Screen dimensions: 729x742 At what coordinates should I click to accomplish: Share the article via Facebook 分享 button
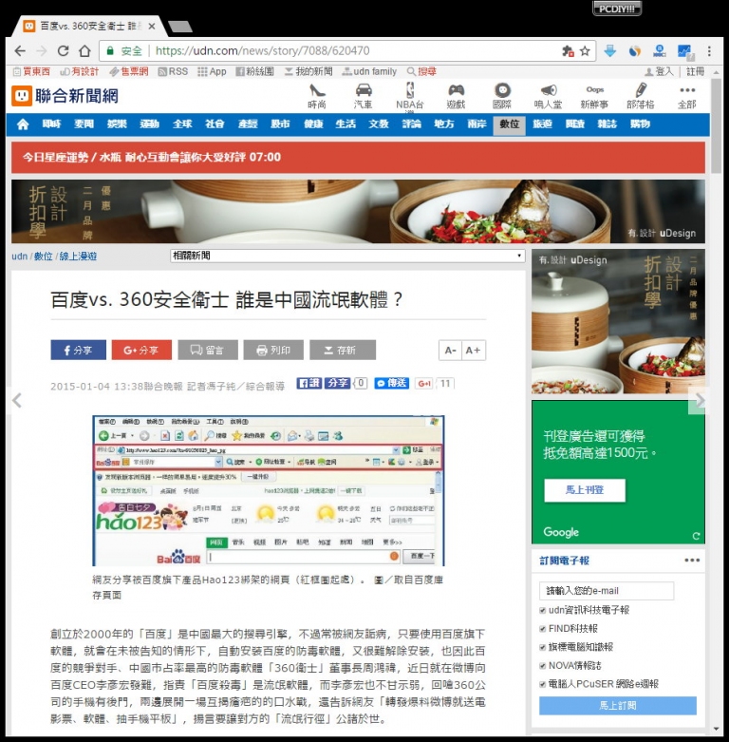[79, 351]
